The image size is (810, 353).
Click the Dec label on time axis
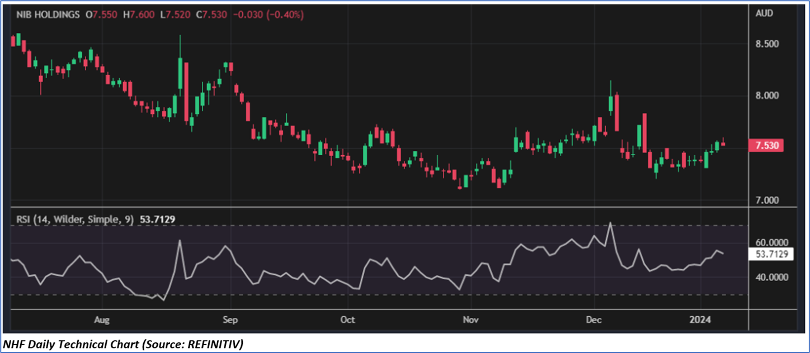point(594,320)
